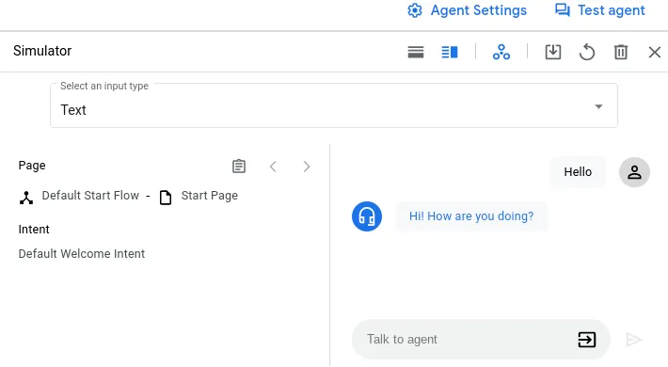Send the message with arrow icon
Viewport: 668px width, 367px height.
(x=633, y=340)
